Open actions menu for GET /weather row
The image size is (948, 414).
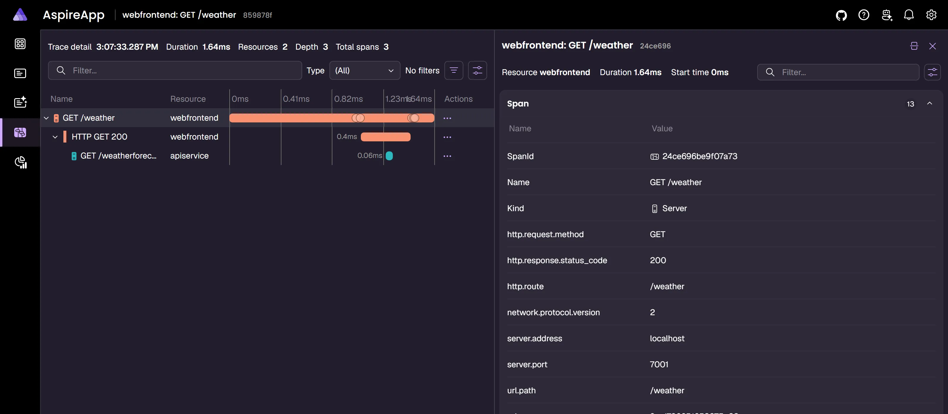pyautogui.click(x=447, y=118)
